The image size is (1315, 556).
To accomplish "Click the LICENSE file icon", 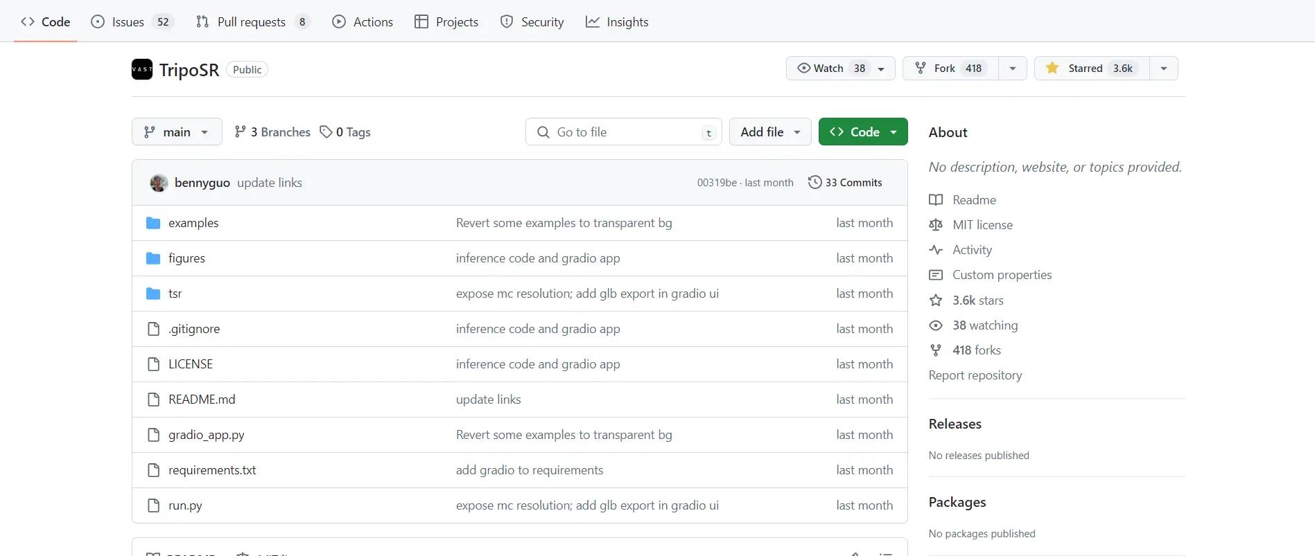I will click(x=154, y=364).
